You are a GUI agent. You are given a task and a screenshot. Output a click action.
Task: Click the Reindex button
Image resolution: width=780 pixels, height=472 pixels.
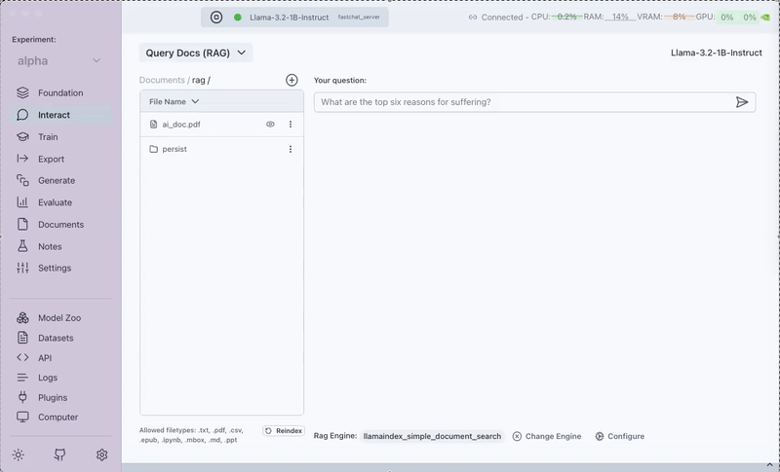point(284,430)
